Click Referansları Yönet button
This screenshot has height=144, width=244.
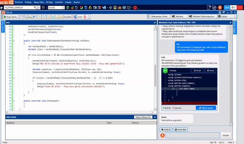tap(159, 16)
